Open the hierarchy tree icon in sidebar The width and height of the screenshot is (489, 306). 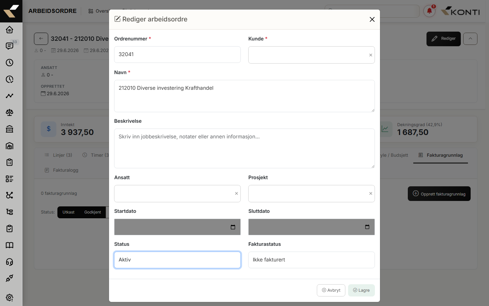click(10, 212)
